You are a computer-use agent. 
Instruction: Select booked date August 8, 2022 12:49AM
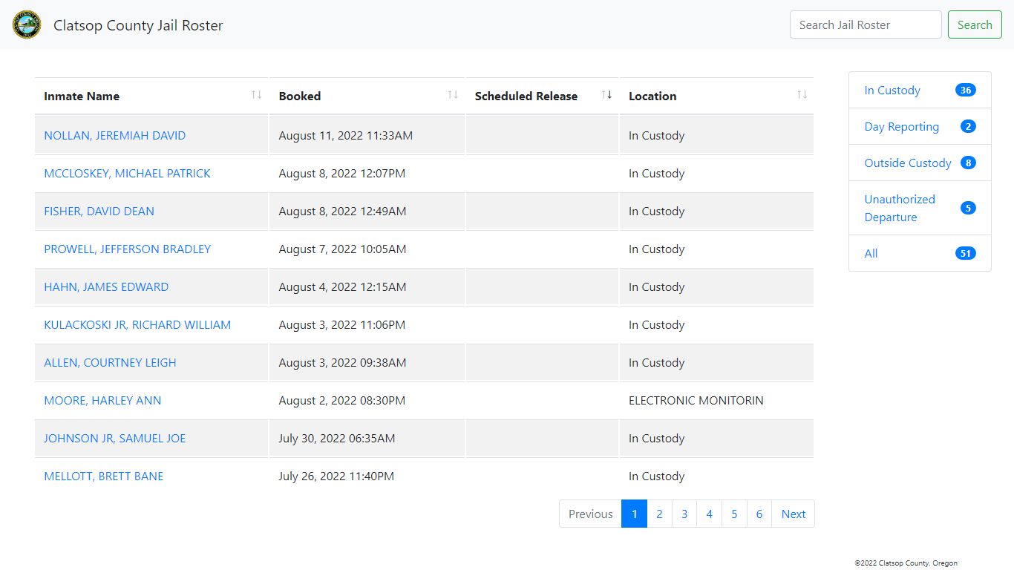[342, 212]
